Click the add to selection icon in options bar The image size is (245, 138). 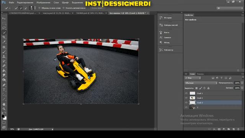coord(21,8)
